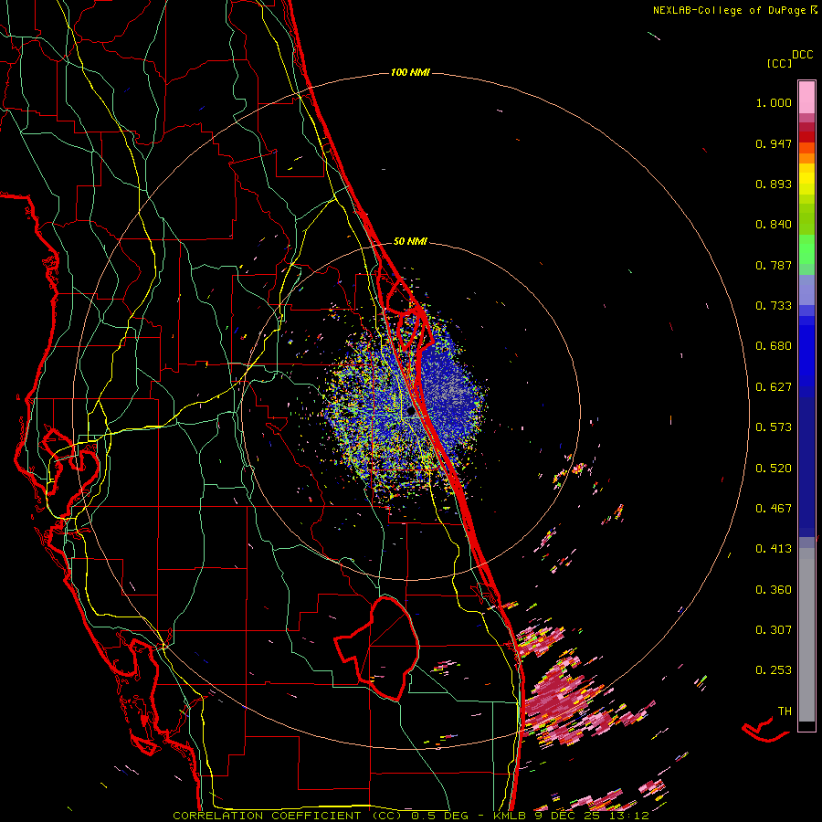Click the [CC] units label
The height and width of the screenshot is (822, 822).
click(780, 63)
